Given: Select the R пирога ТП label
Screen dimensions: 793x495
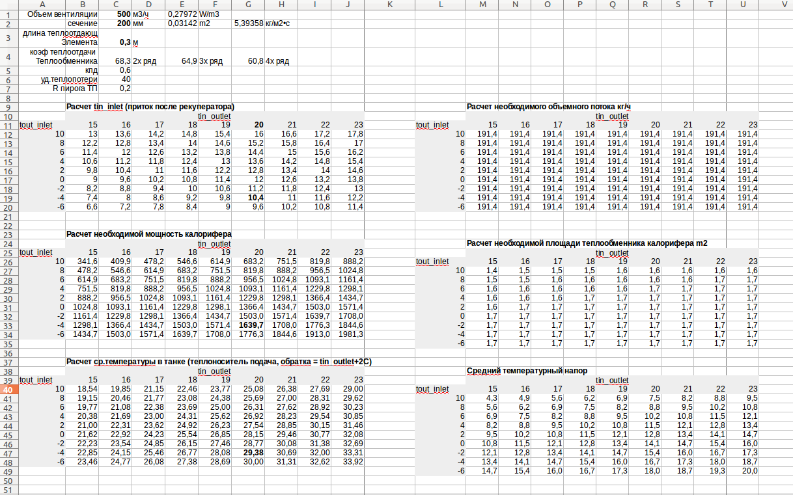Looking at the screenshot, I should [76, 88].
